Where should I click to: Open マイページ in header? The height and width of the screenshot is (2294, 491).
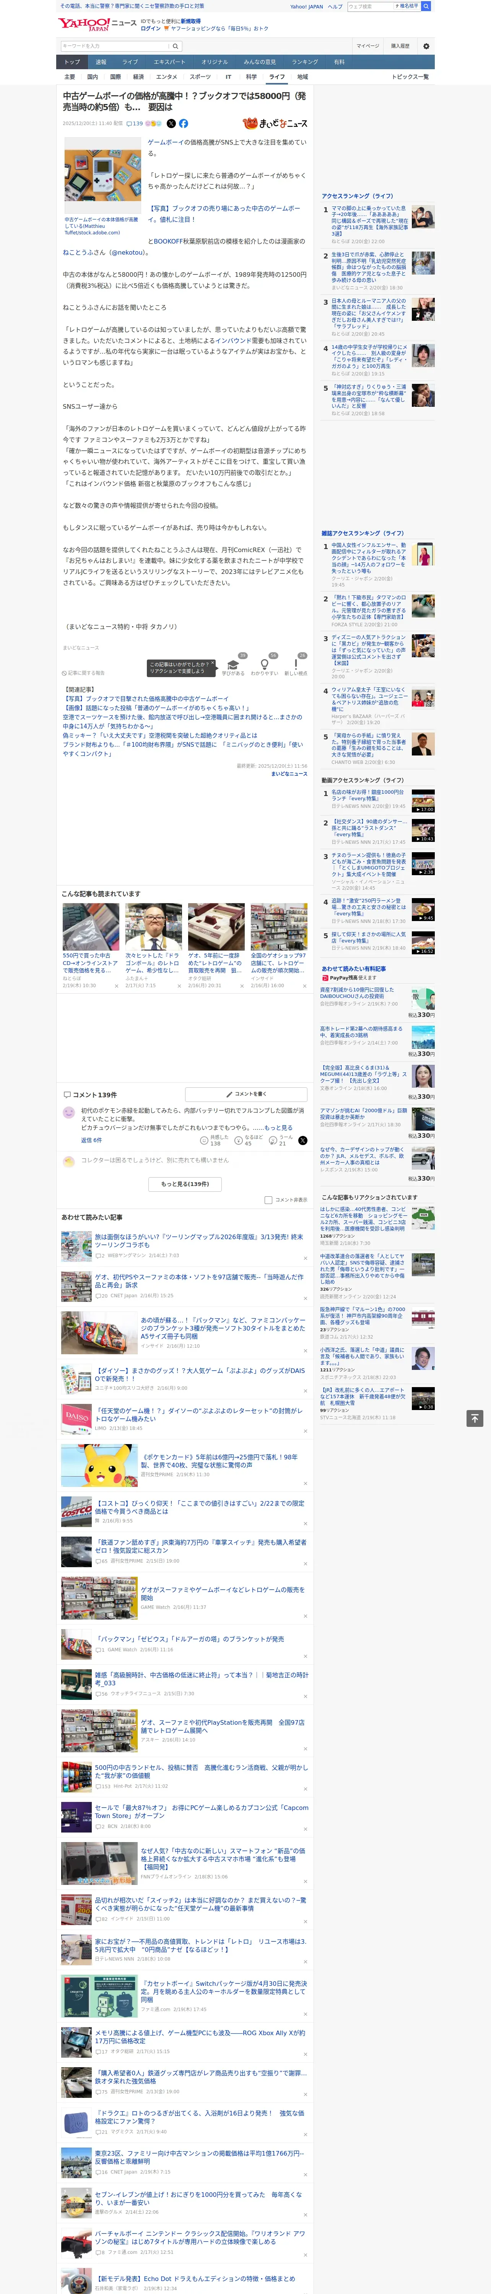[x=367, y=46]
